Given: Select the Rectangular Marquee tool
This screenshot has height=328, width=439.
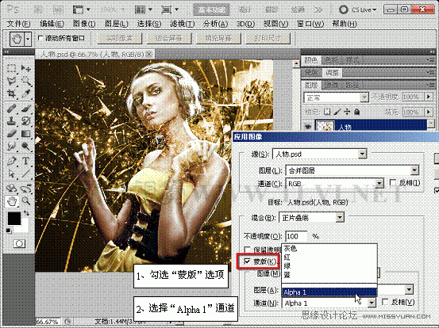Looking at the screenshot, I should [11, 68].
